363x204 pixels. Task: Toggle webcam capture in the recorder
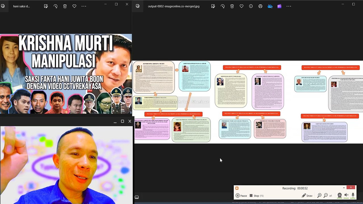pyautogui.click(x=339, y=195)
